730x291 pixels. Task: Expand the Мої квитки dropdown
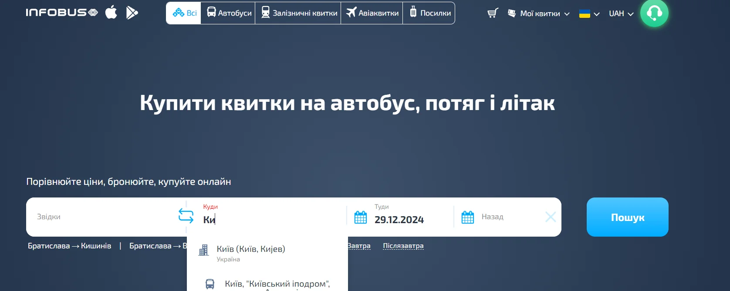pyautogui.click(x=539, y=13)
